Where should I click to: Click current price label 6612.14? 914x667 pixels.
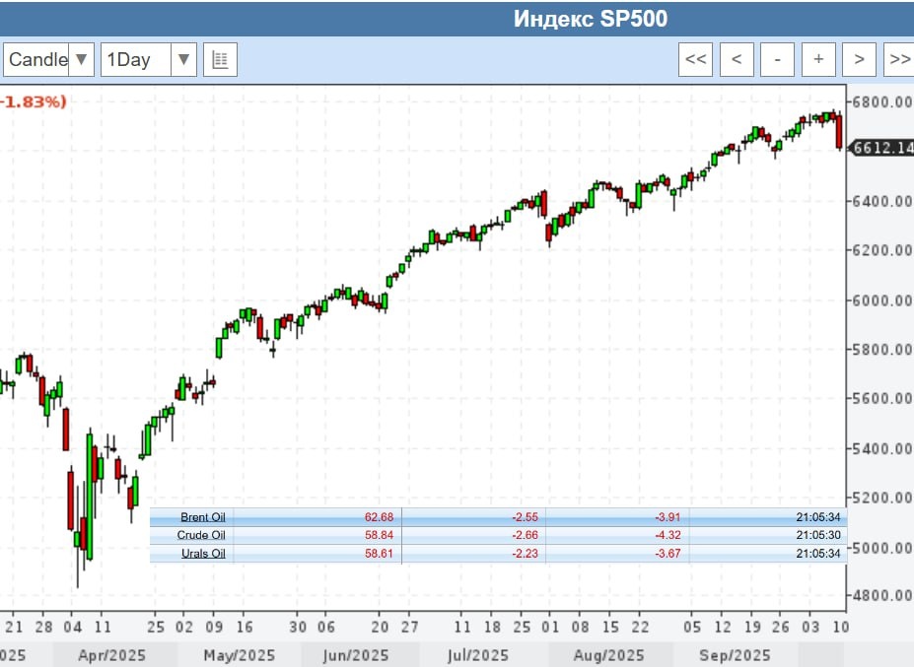pos(881,148)
